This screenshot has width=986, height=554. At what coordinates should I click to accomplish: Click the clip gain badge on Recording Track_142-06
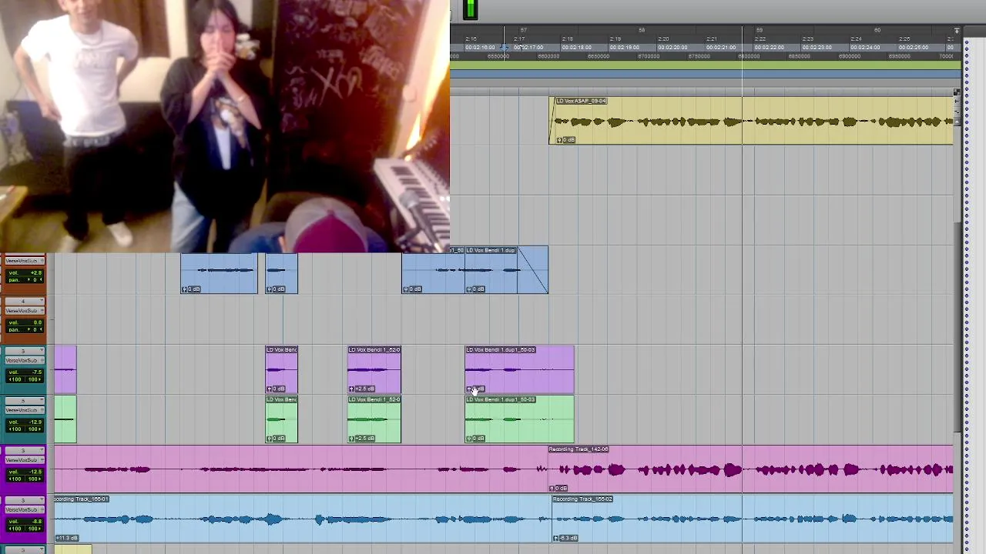coord(558,488)
